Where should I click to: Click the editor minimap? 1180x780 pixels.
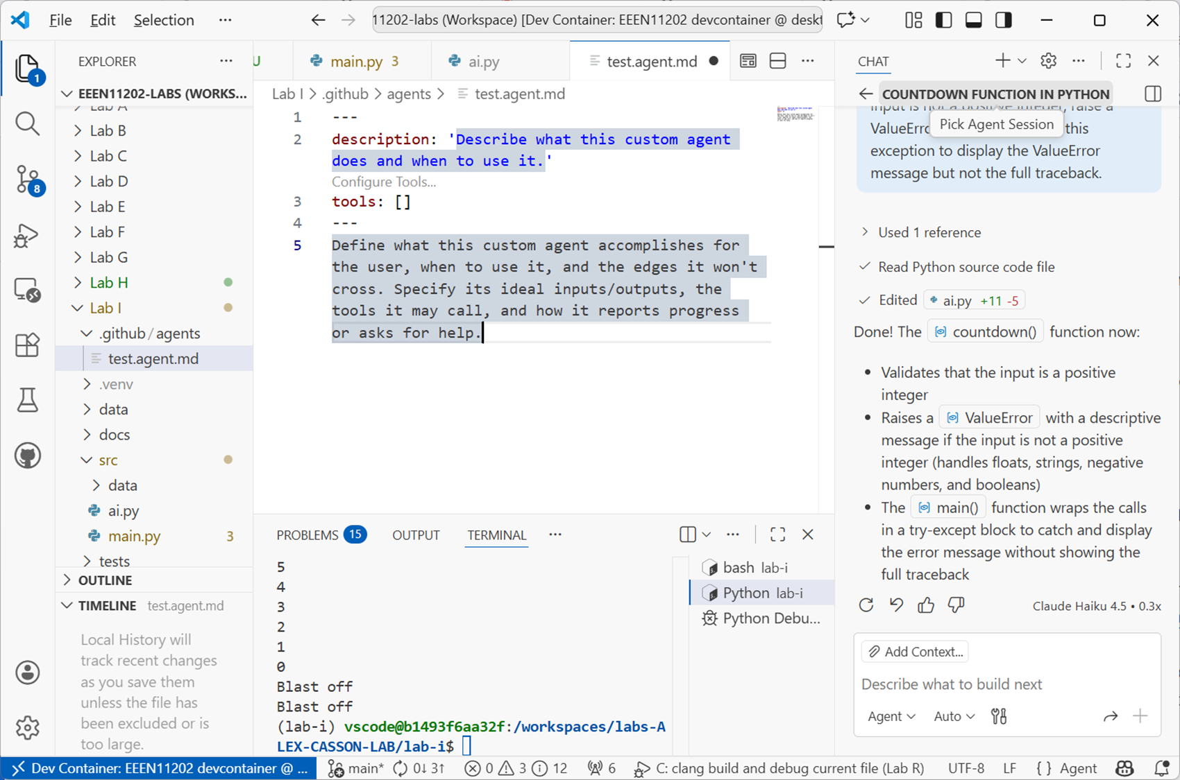click(x=795, y=114)
